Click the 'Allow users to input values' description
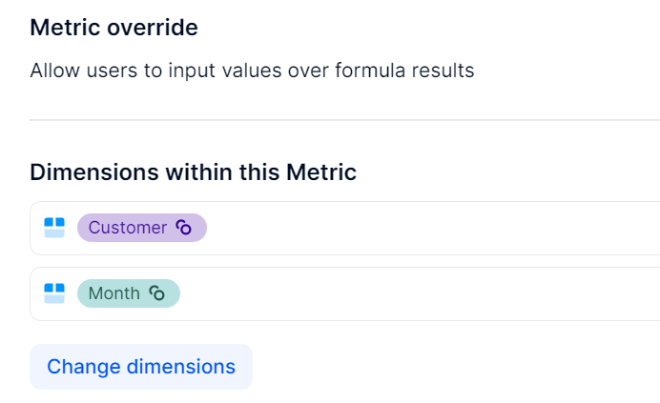This screenshot has width=660, height=403. click(x=252, y=71)
